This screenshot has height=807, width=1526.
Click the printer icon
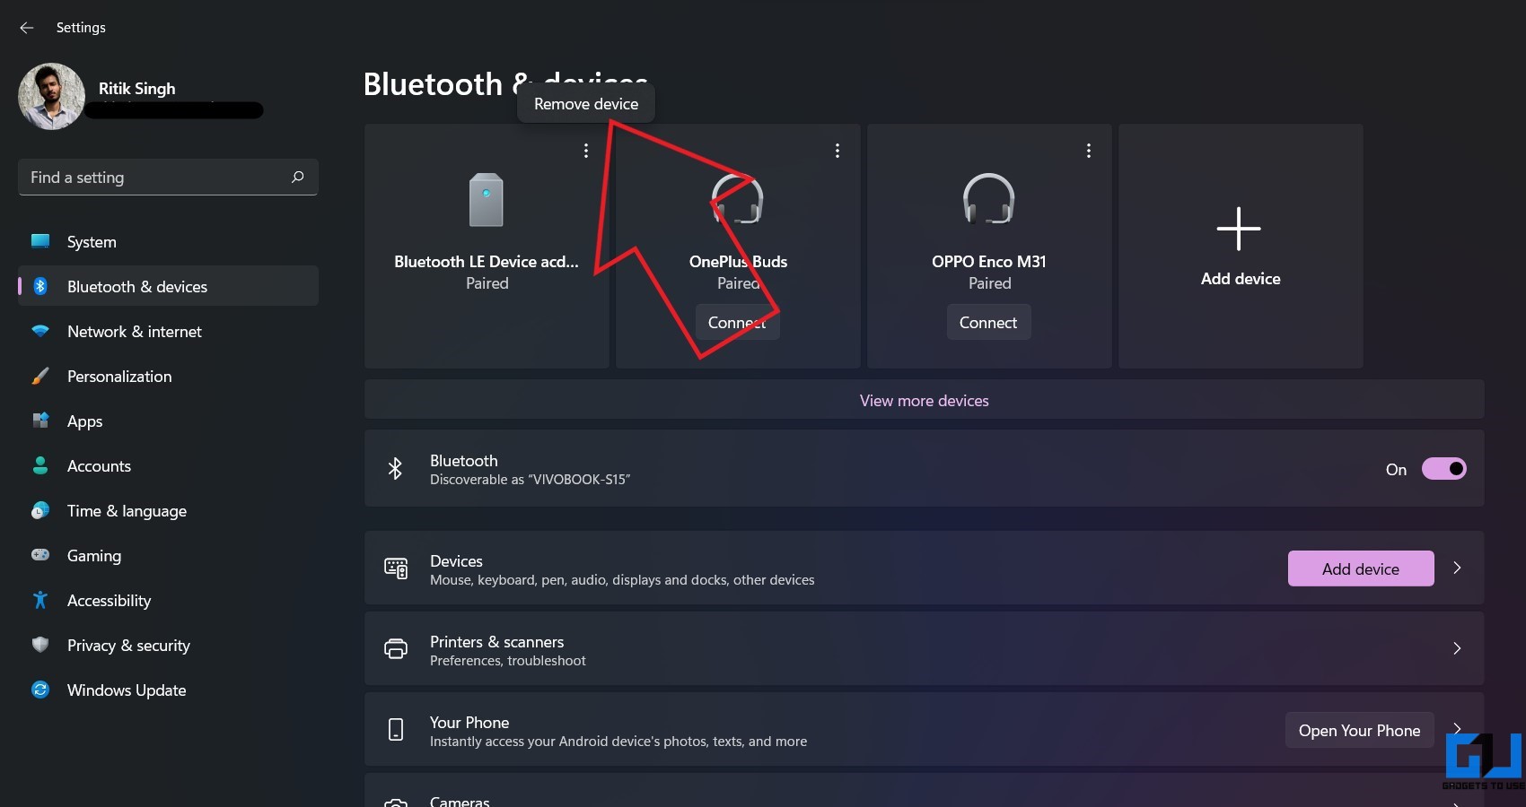[x=396, y=648]
